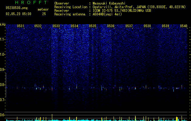
Task: Click the tallest yellow meteor spike near 0533
Action: click(x=52, y=117)
